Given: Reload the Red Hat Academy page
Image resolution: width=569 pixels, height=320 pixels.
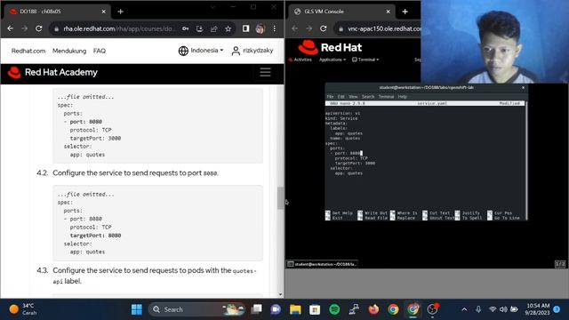Looking at the screenshot, I should [38, 28].
